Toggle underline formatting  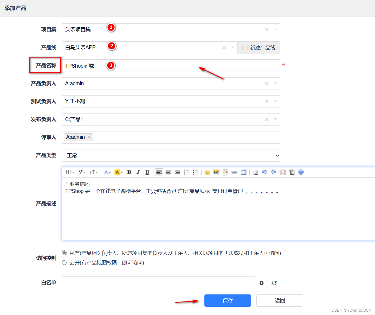(147, 172)
